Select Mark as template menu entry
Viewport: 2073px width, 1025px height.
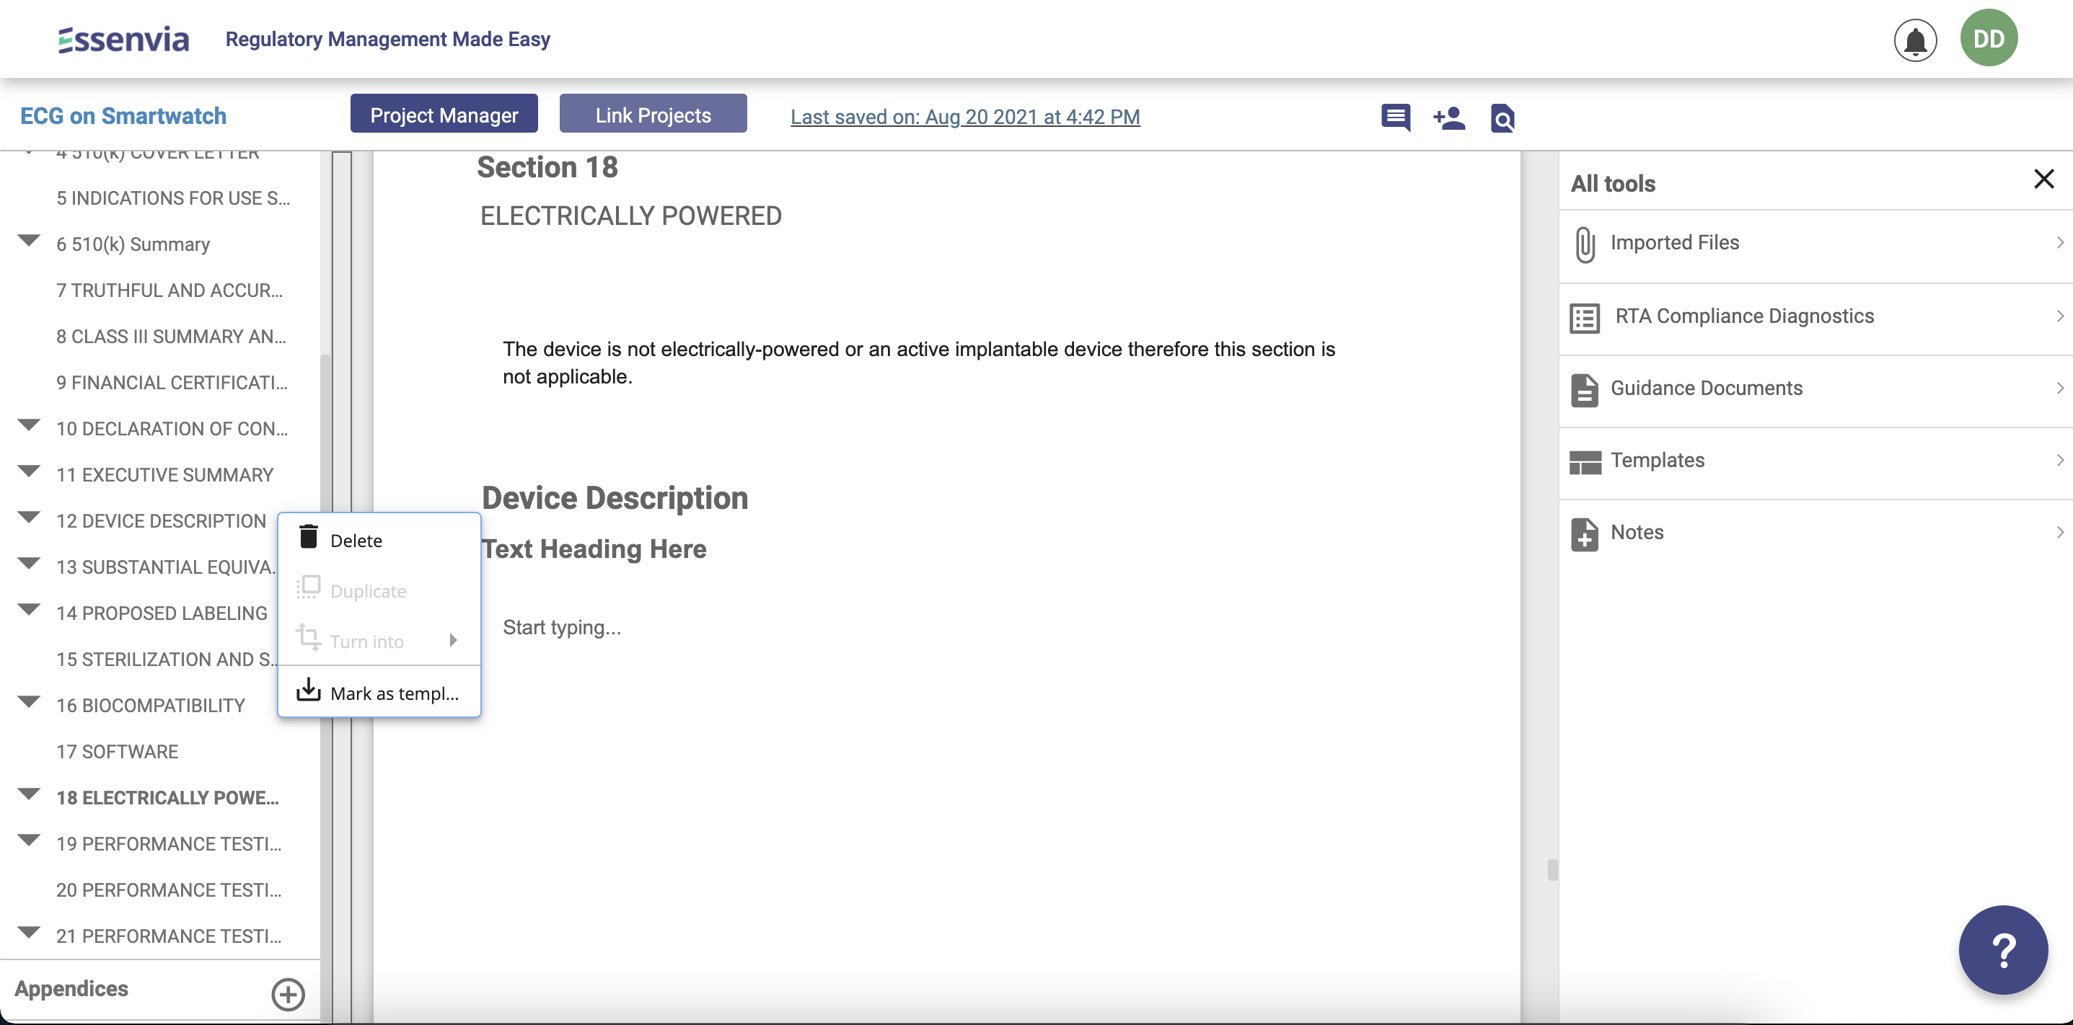(394, 693)
